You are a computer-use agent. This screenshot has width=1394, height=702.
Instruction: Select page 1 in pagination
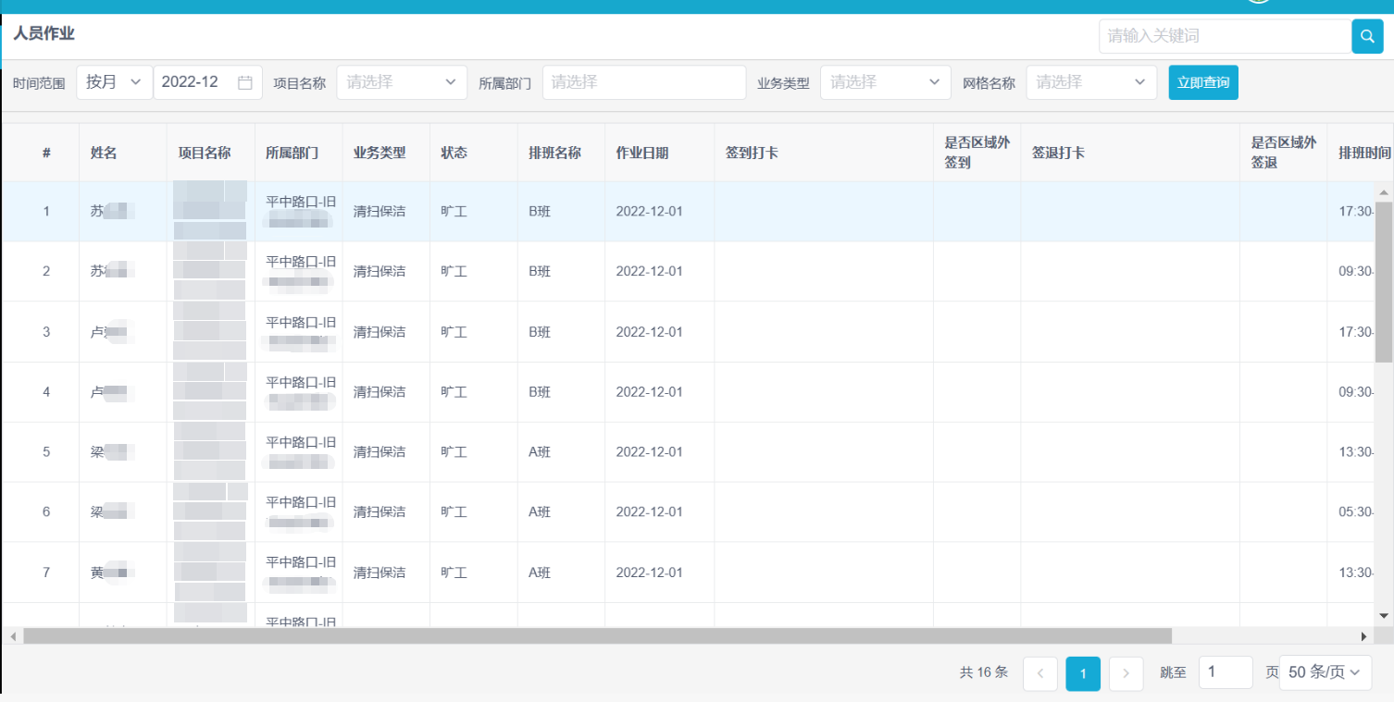1083,673
